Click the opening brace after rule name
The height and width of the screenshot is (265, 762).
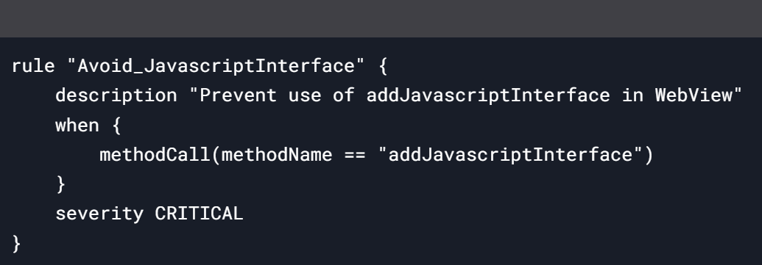tap(383, 66)
